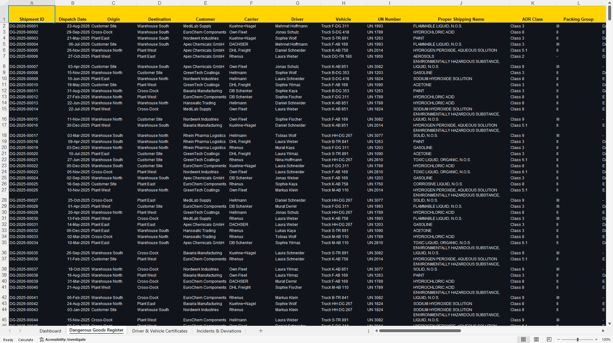Click AEROSOLS shipping name cell
The width and height of the screenshot is (613, 343).
point(461,56)
